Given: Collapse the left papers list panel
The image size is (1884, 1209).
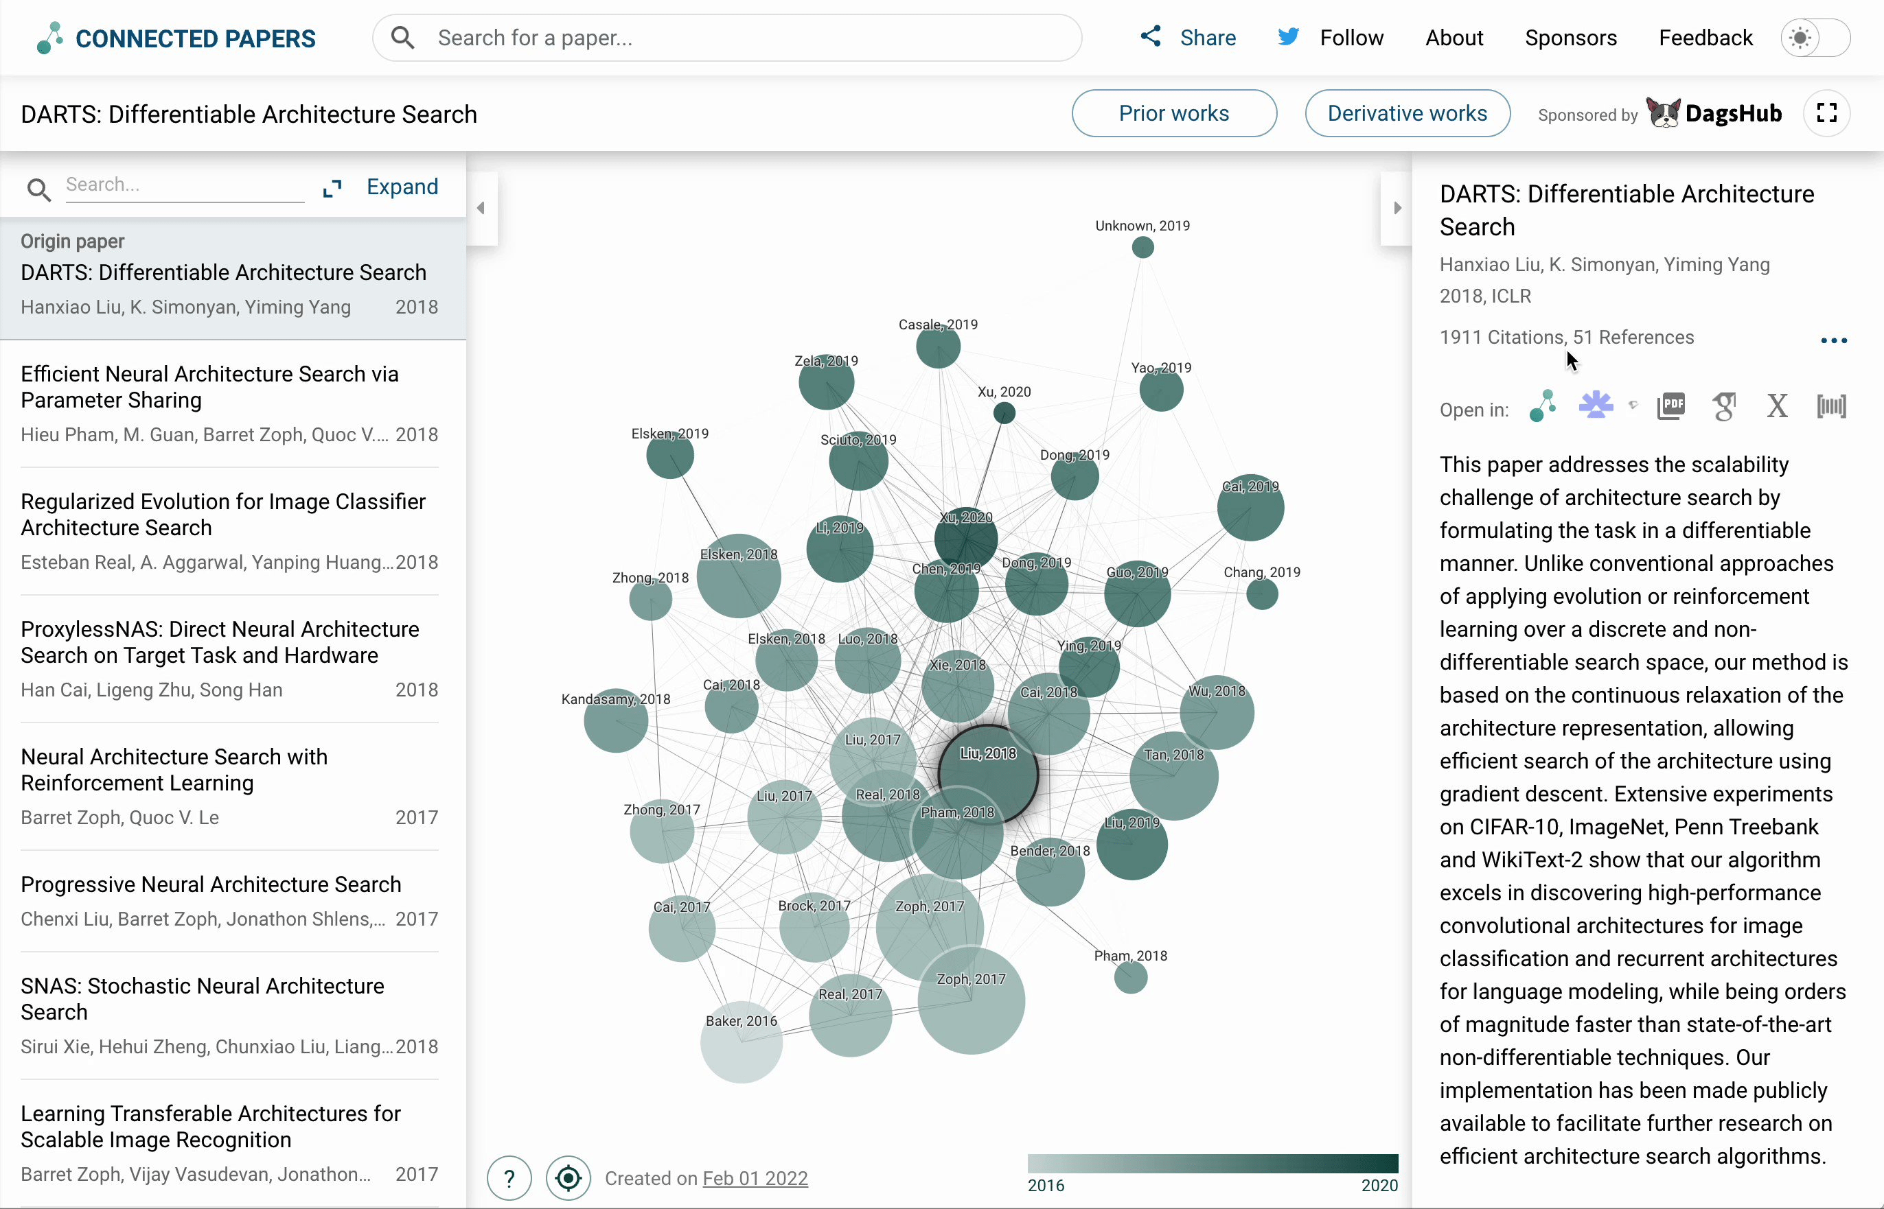Looking at the screenshot, I should (481, 208).
